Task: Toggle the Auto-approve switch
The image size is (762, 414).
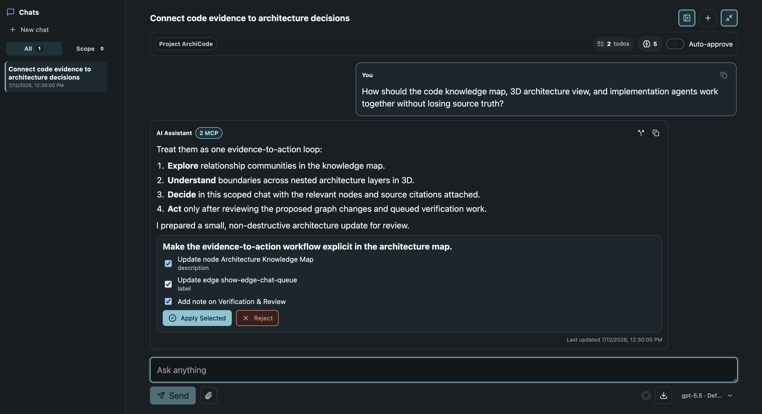Action: (675, 44)
